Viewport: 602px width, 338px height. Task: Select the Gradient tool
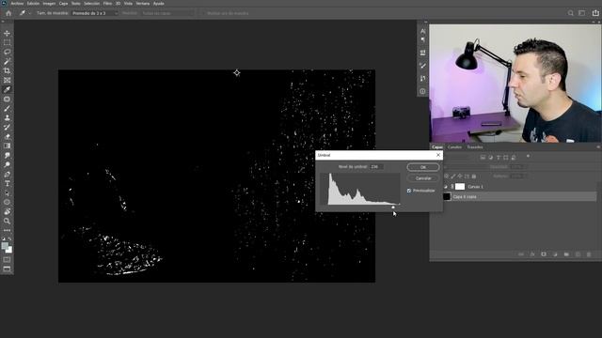(x=7, y=146)
